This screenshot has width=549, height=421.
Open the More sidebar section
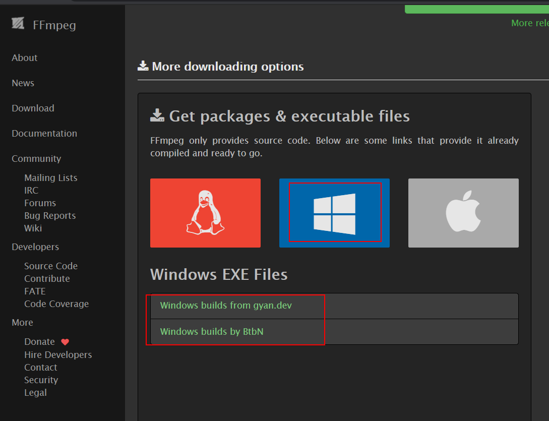pos(22,323)
